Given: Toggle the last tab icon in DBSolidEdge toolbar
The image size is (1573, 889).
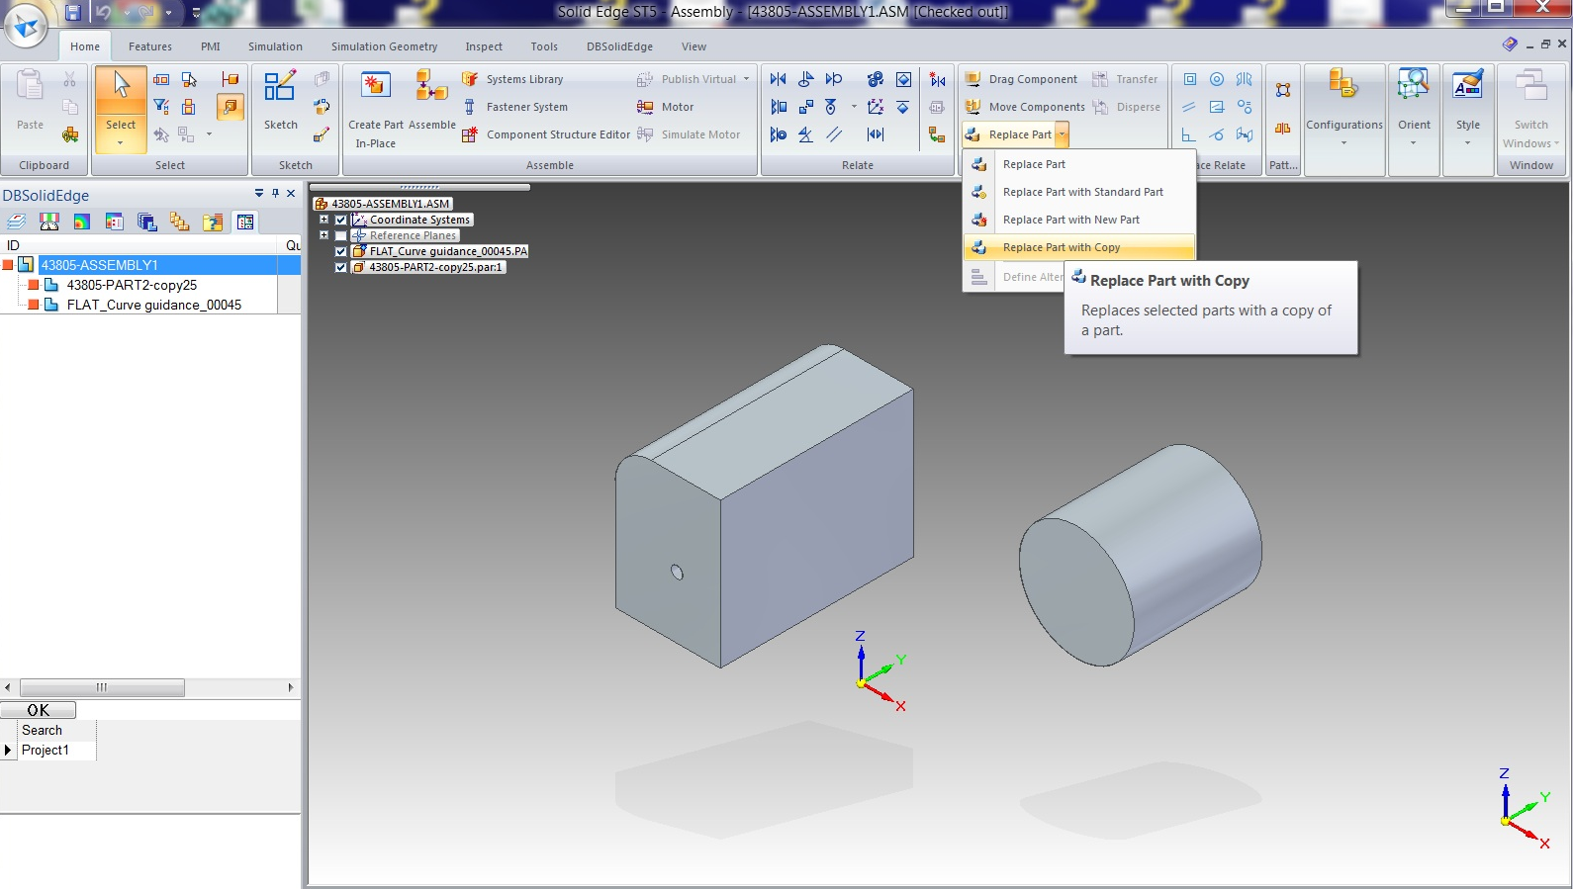Looking at the screenshot, I should (245, 222).
